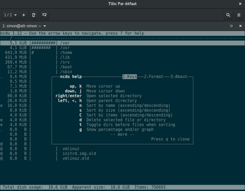Click 'Open parent directory' help line
The width and height of the screenshot is (245, 191).
[x=112, y=101]
